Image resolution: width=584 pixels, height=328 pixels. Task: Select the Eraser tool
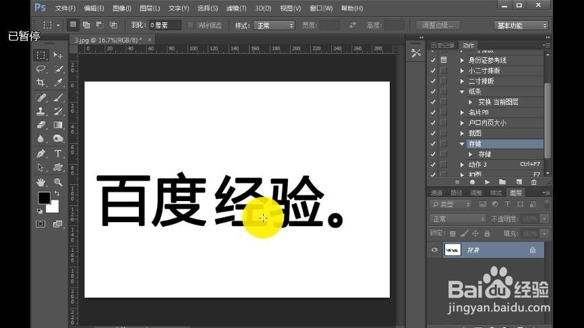[41, 125]
